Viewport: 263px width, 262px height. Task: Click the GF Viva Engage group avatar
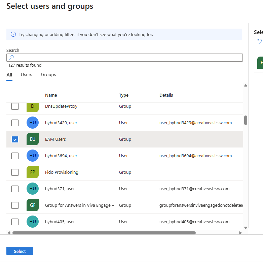point(33,205)
